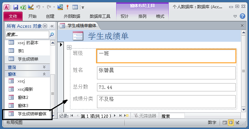Screen dimensions: 249x129
Task: Open 所有 Access 对象 category dropdown
Action: (x=45, y=26)
